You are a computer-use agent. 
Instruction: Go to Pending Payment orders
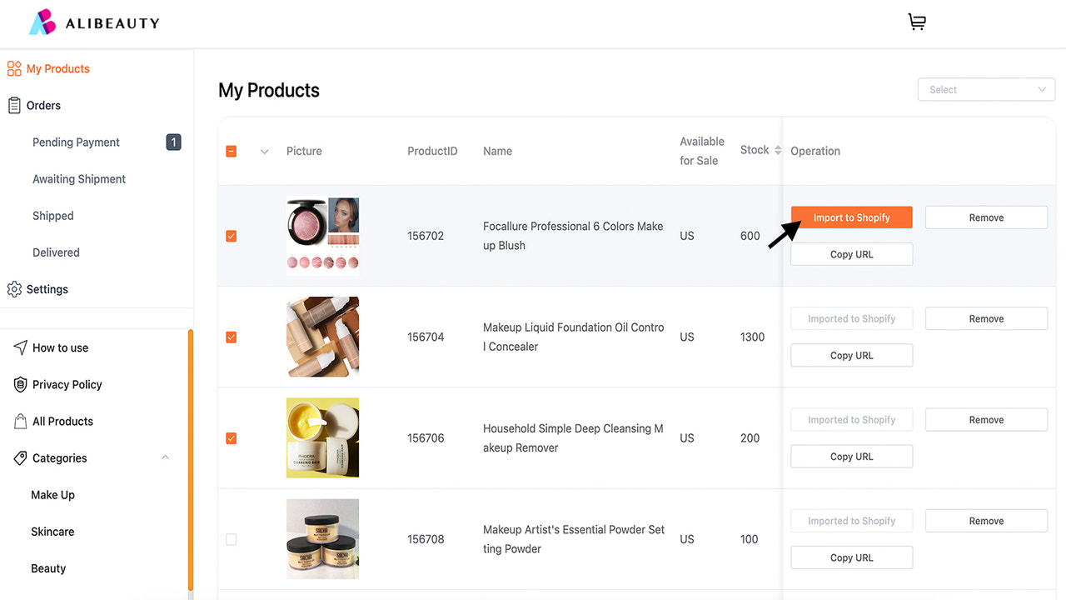(76, 142)
